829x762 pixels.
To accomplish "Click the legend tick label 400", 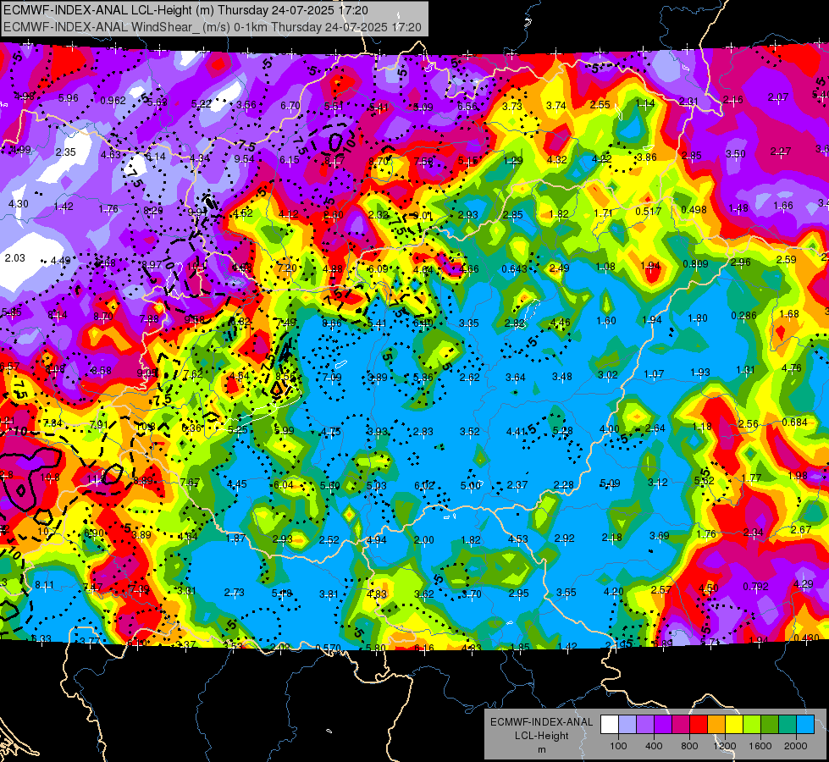I will coord(654,746).
